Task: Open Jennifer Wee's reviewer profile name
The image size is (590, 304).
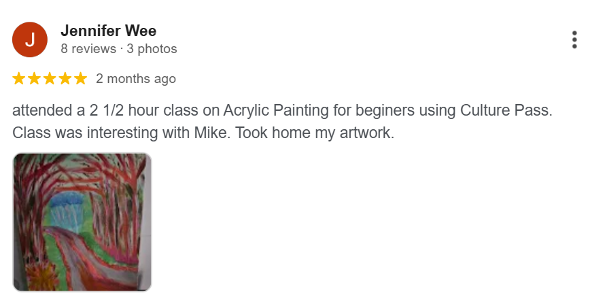Action: coord(109,31)
